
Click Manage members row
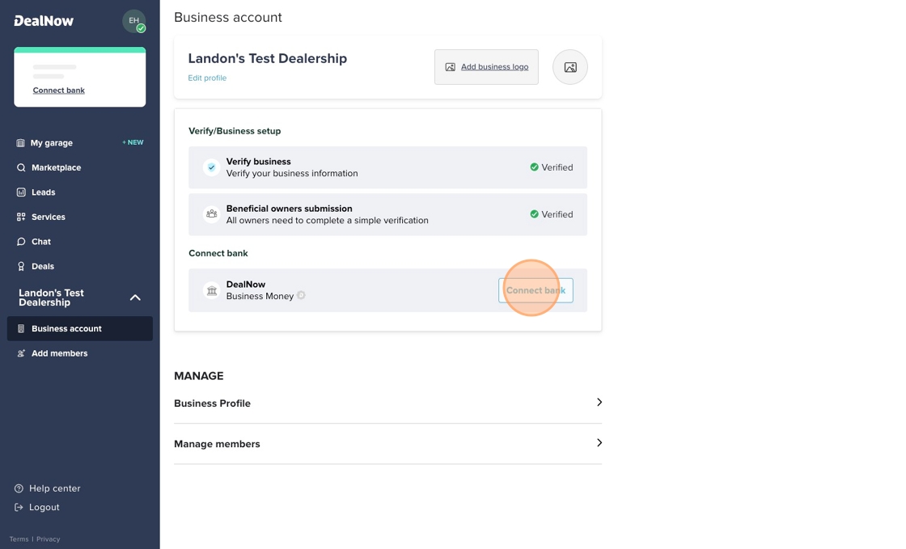pos(387,443)
